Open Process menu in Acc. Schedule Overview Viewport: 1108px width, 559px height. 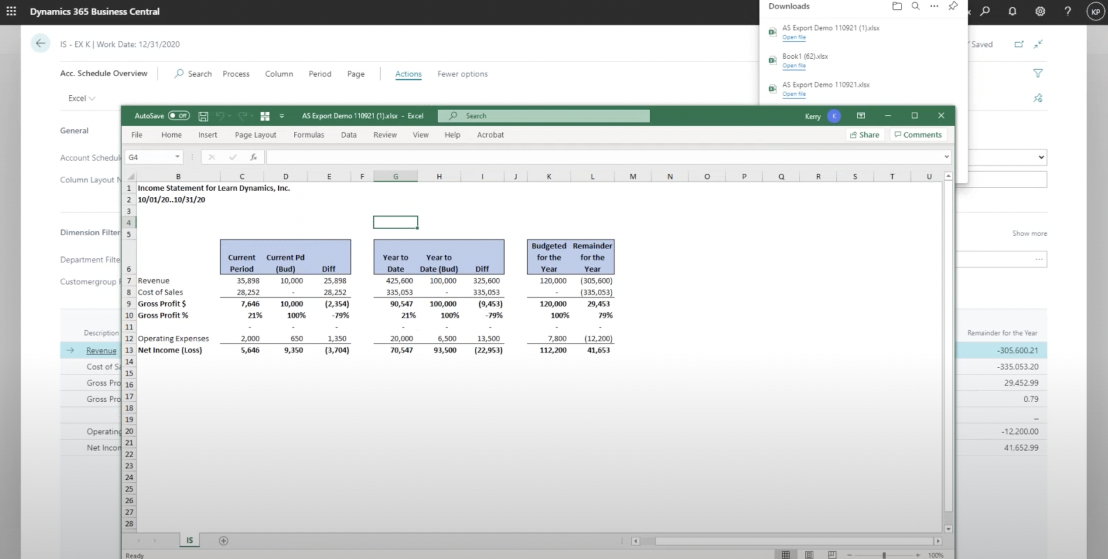(x=236, y=73)
